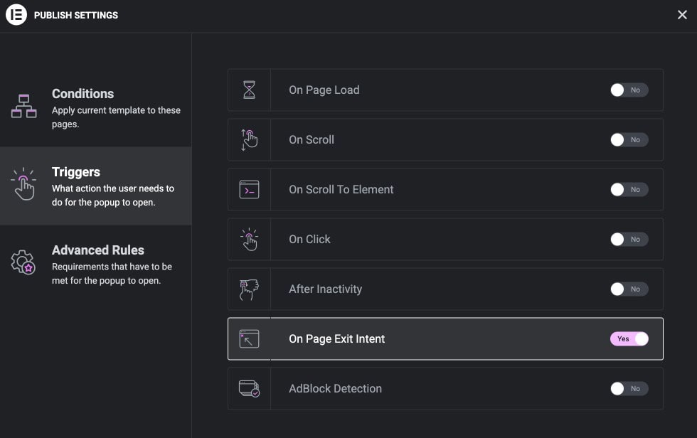Click the Triggers hand-tap icon in sidebar

point(23,184)
